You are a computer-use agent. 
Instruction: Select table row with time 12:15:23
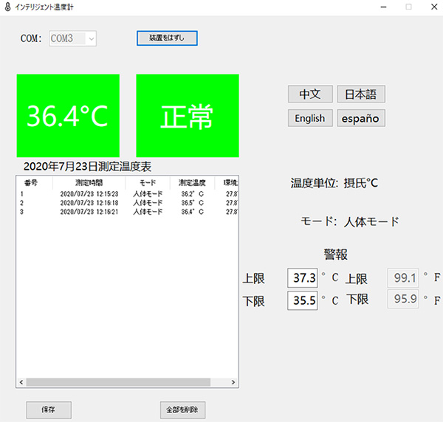click(128, 194)
